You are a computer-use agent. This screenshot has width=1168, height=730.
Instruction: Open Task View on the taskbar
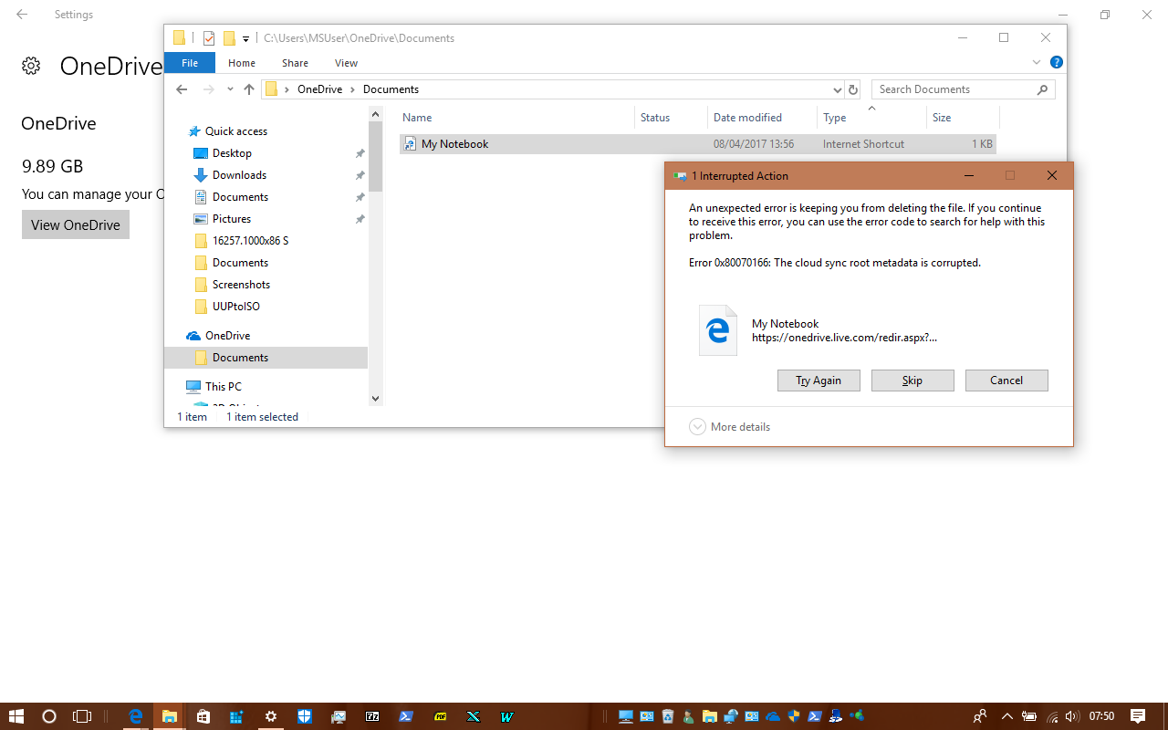pyautogui.click(x=82, y=716)
